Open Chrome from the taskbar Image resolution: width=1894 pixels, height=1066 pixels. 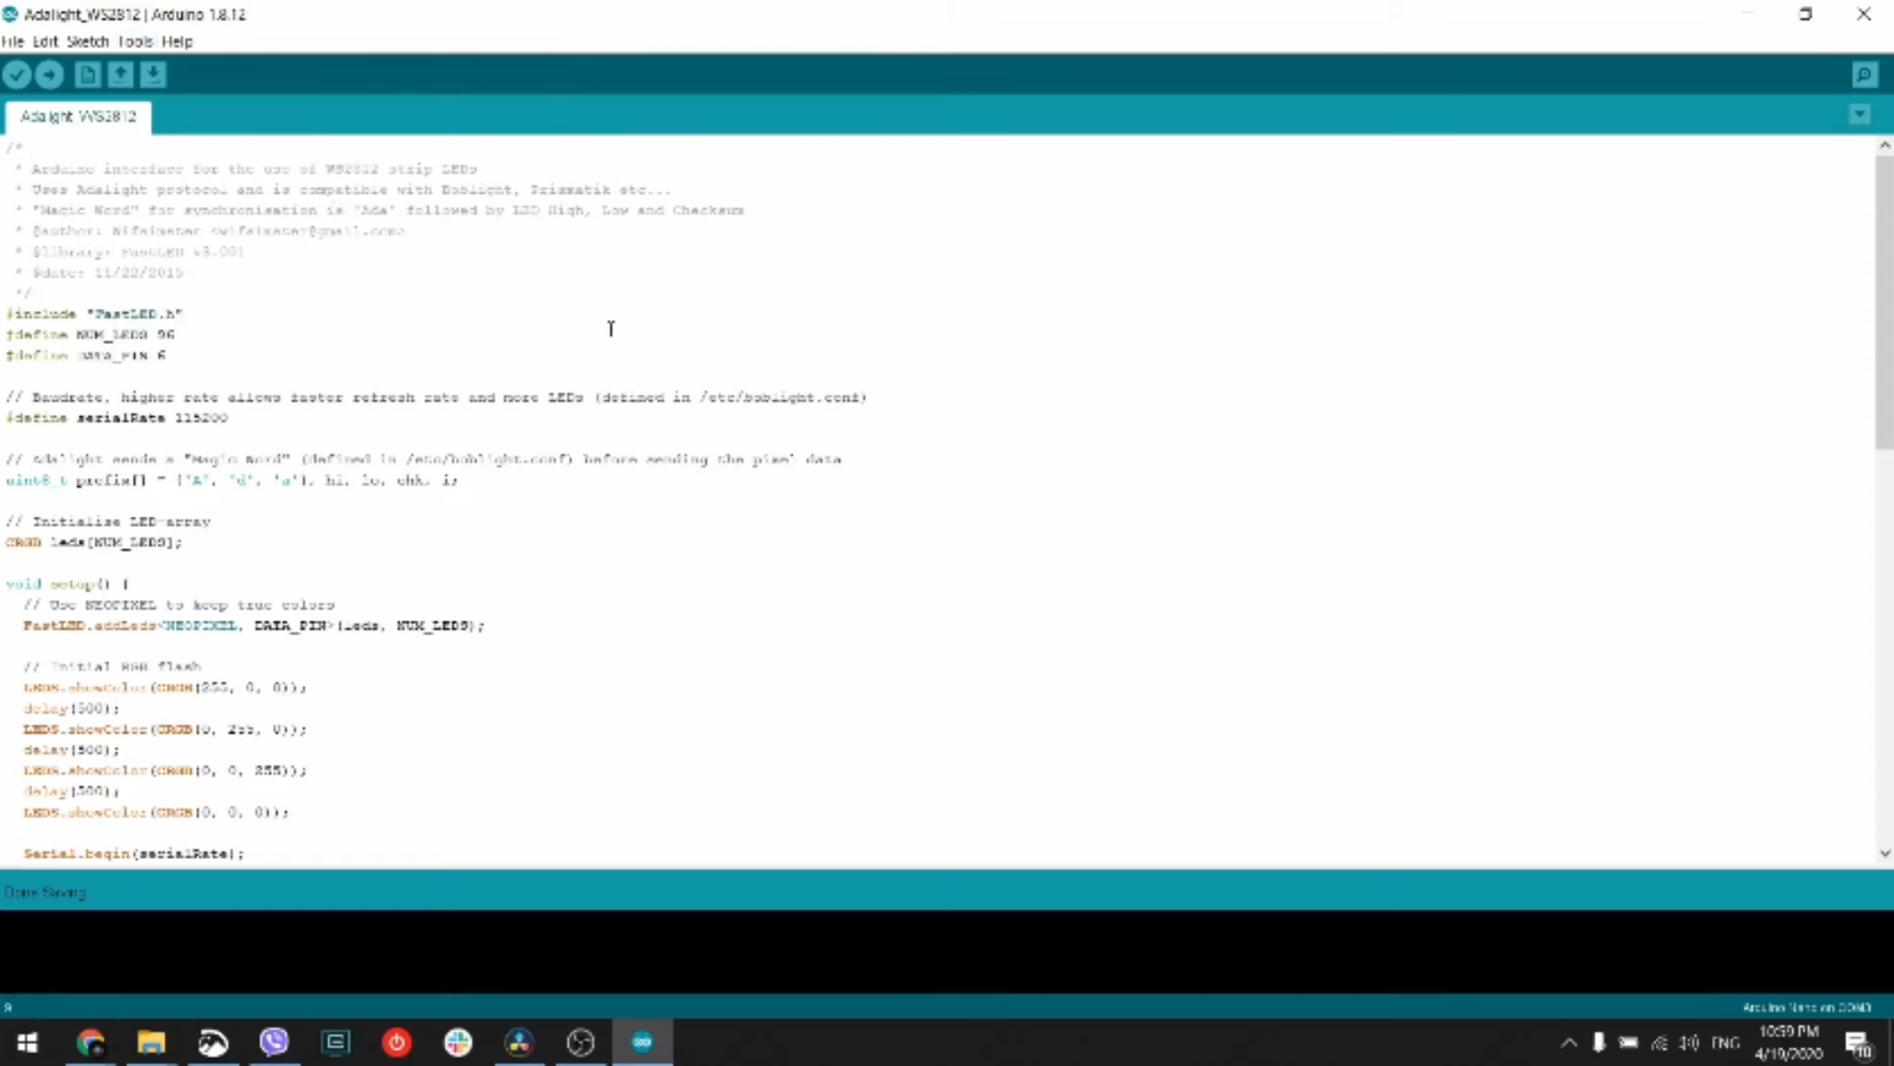pos(91,1043)
